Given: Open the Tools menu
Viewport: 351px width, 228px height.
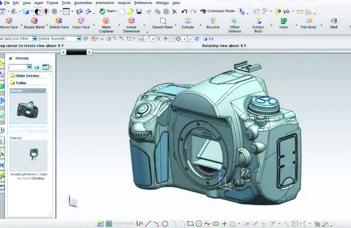Looking at the screenshot, I should click(66, 3).
